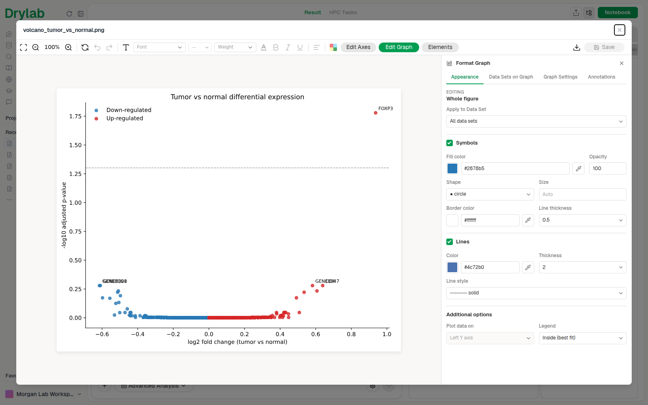Click the Save button
The image size is (648, 405).
pyautogui.click(x=604, y=47)
